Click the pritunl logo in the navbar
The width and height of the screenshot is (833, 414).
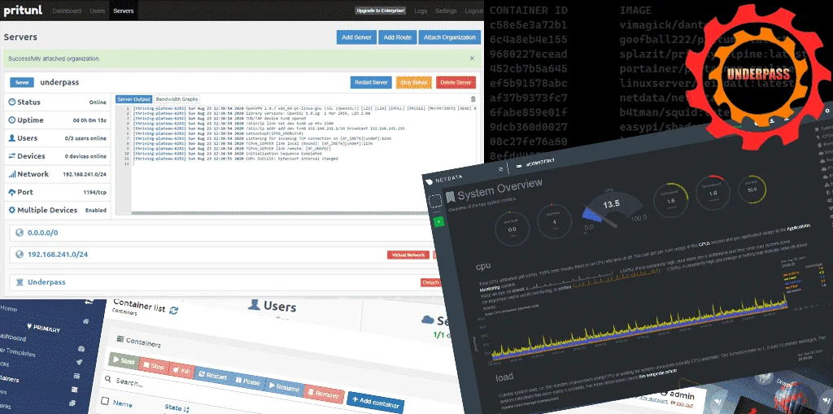tap(24, 11)
